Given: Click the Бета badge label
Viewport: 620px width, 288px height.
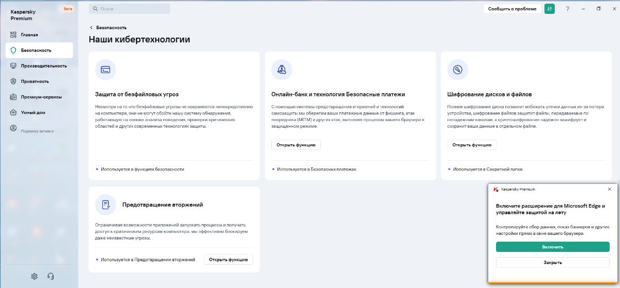Looking at the screenshot, I should [68, 9].
